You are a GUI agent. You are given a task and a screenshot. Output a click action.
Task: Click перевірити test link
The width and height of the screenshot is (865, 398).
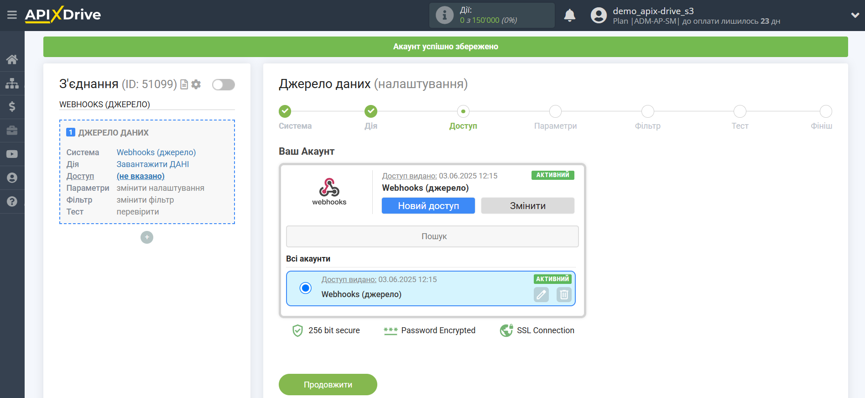tap(138, 212)
